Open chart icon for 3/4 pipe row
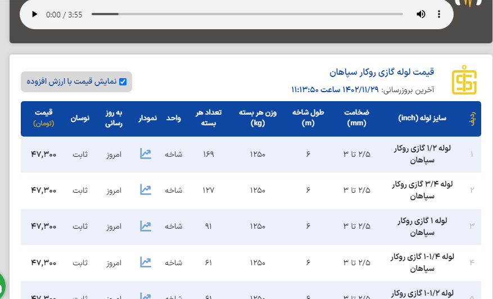The height and width of the screenshot is (299, 493). click(146, 190)
